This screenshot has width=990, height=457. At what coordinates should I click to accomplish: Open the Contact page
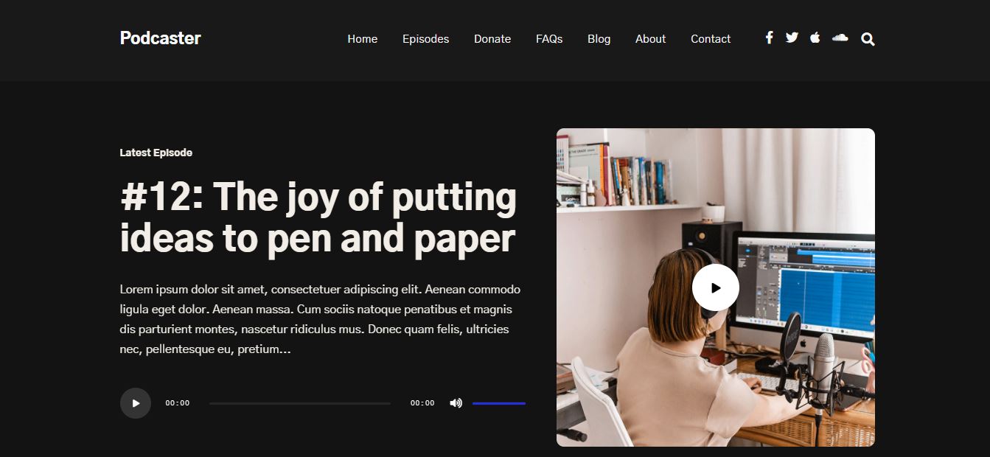(710, 39)
